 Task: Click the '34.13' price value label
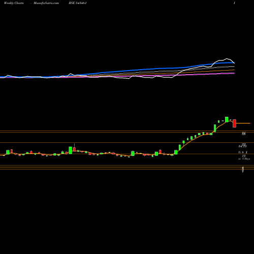(x=242, y=146)
